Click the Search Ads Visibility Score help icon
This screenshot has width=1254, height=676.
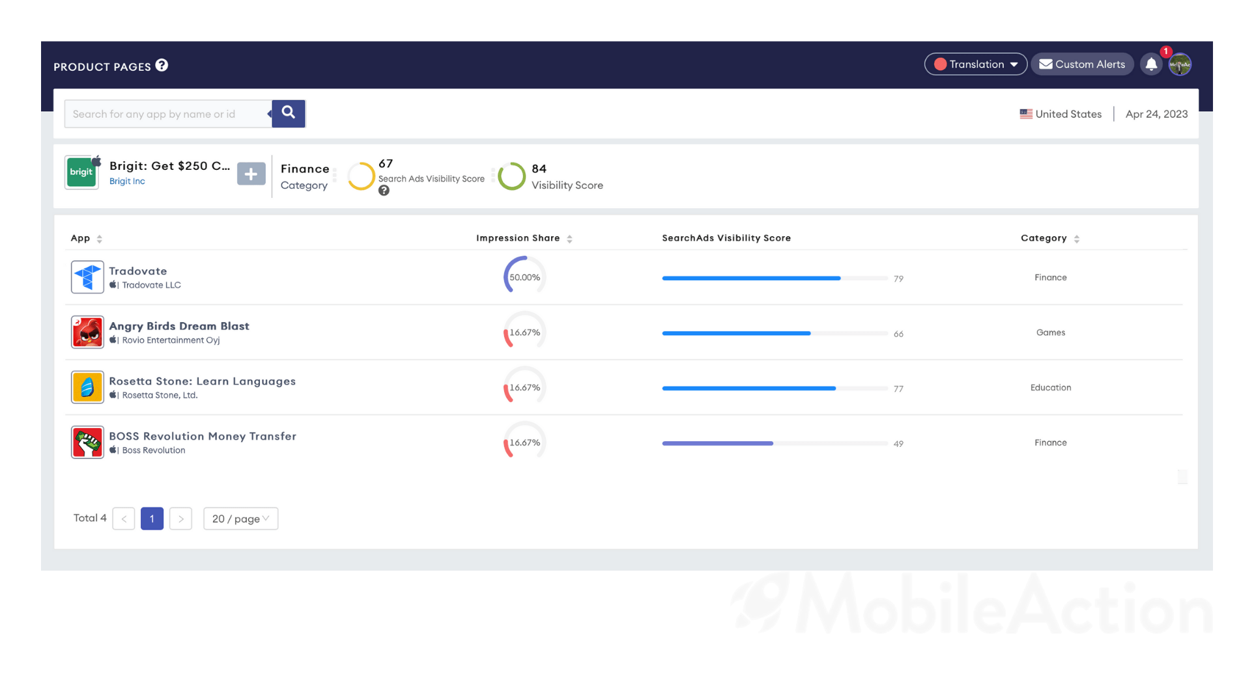384,191
